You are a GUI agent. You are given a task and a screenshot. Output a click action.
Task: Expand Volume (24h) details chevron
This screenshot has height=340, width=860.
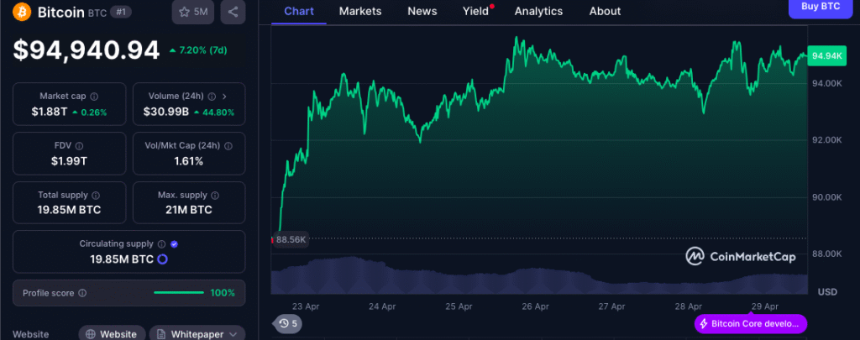coord(224,97)
